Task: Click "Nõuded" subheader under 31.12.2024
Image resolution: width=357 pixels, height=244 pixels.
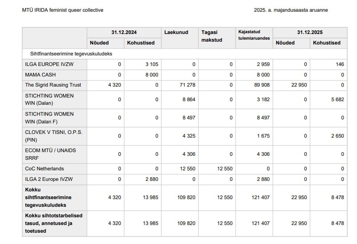Action: coord(99,43)
